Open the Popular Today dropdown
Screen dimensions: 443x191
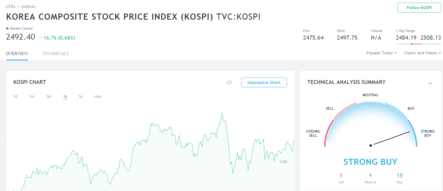tap(381, 53)
